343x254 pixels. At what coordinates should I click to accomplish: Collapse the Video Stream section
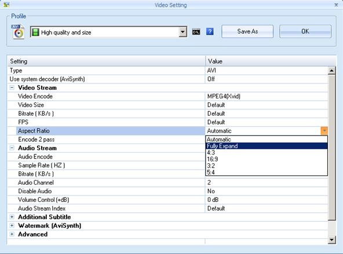coord(12,88)
